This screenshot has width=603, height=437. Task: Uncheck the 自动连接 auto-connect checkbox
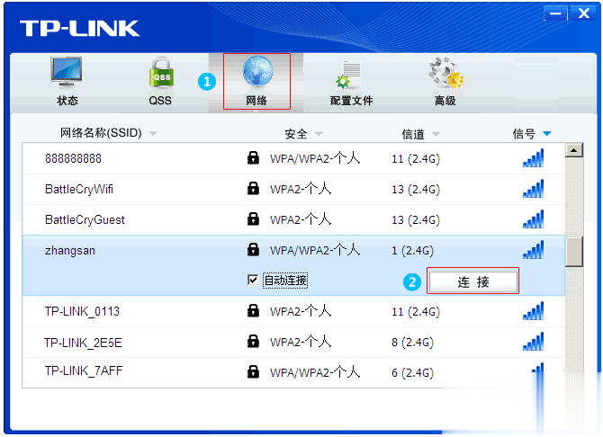pos(253,281)
